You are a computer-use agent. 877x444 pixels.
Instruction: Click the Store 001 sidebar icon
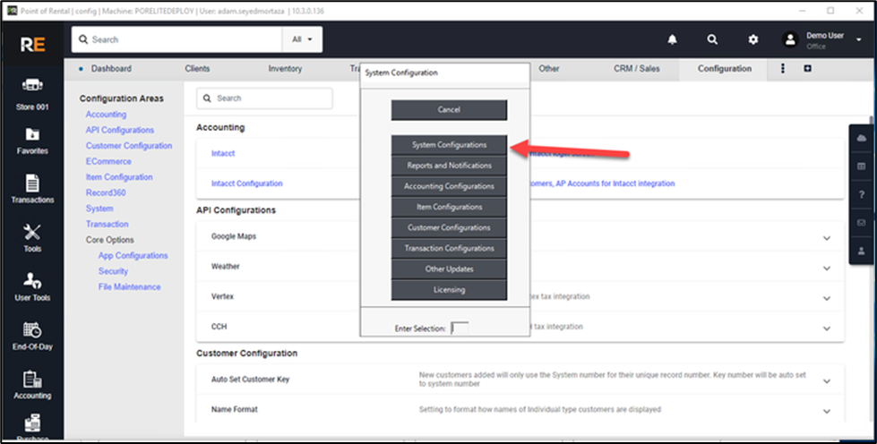32,87
